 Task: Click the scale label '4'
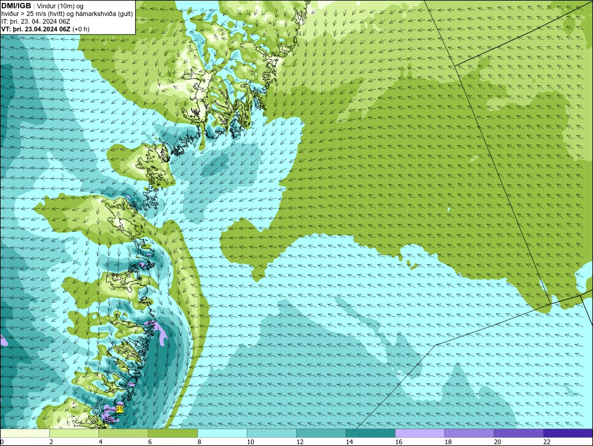pyautogui.click(x=101, y=442)
